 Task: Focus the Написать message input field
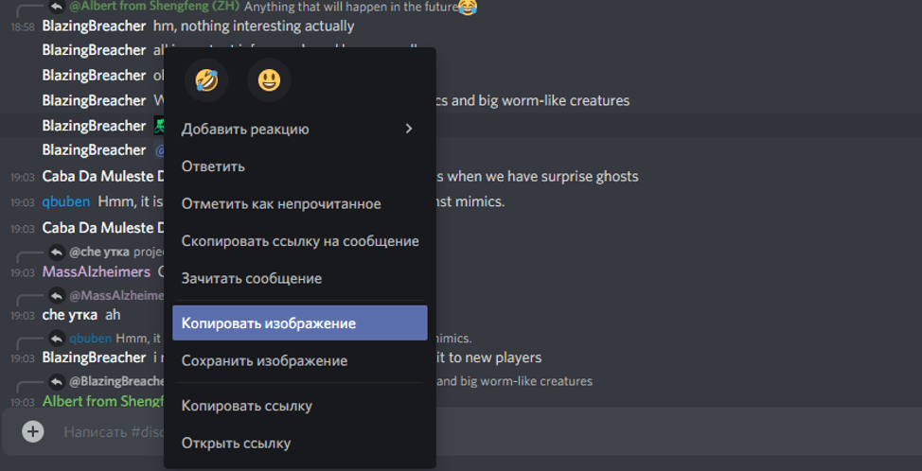[x=114, y=431]
